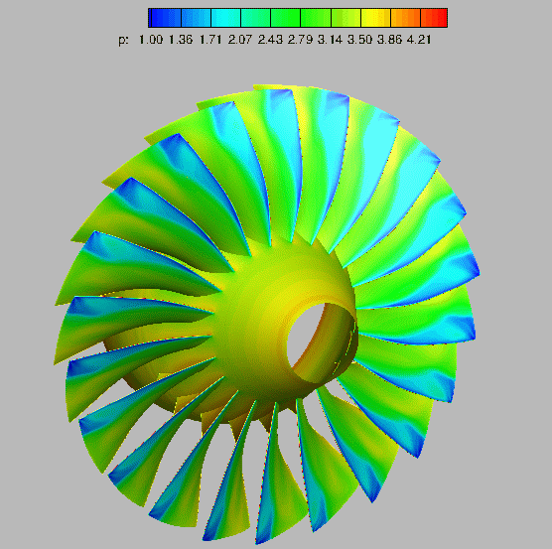Click the dark blue pressure legend segment
The height and width of the screenshot is (549, 552).
coord(165,18)
